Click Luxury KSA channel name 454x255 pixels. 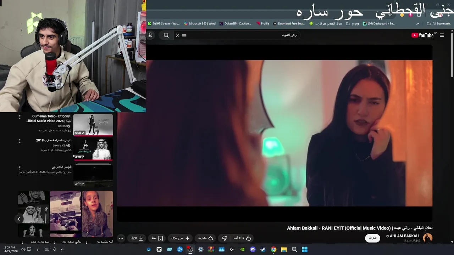click(60, 146)
